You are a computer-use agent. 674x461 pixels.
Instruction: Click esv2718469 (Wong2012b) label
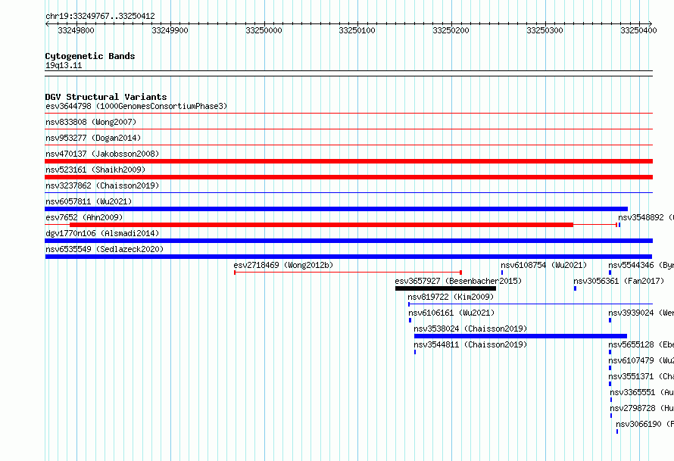coord(283,265)
